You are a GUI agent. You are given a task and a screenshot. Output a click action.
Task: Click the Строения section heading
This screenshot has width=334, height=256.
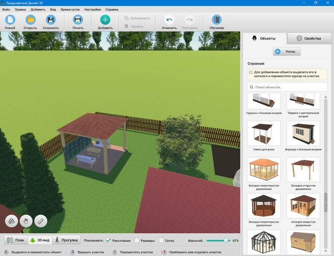coord(256,63)
